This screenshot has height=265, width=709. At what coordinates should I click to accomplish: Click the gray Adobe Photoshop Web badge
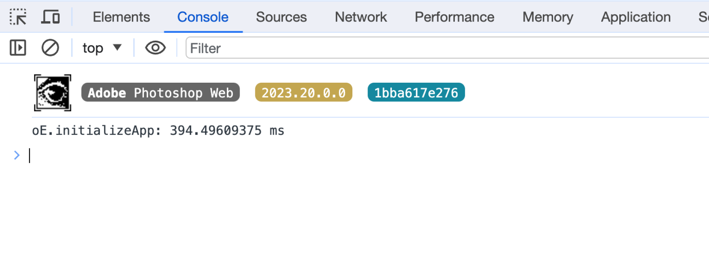click(160, 93)
